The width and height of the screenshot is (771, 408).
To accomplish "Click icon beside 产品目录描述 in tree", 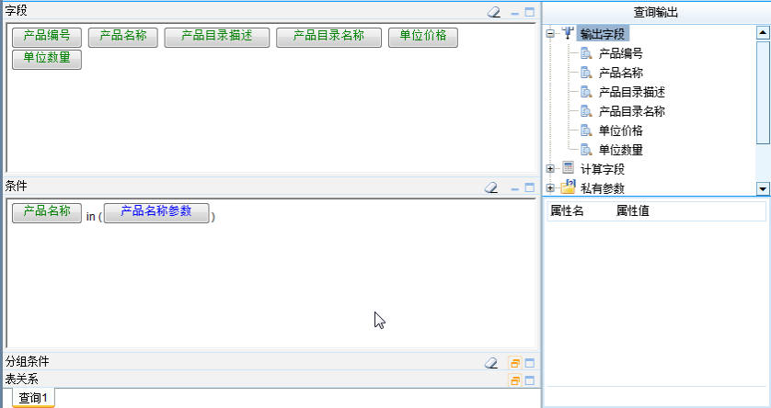I will tap(586, 91).
